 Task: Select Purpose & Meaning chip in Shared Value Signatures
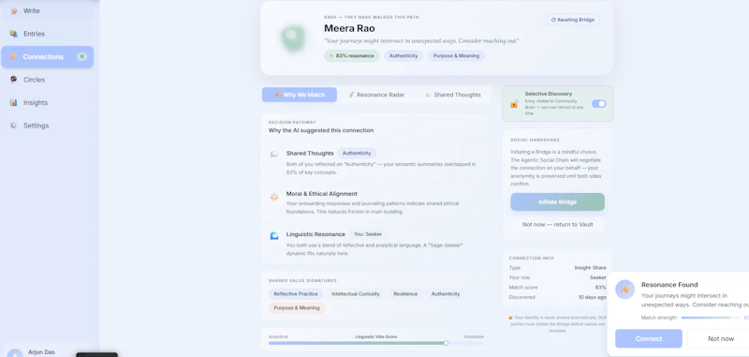[297, 307]
